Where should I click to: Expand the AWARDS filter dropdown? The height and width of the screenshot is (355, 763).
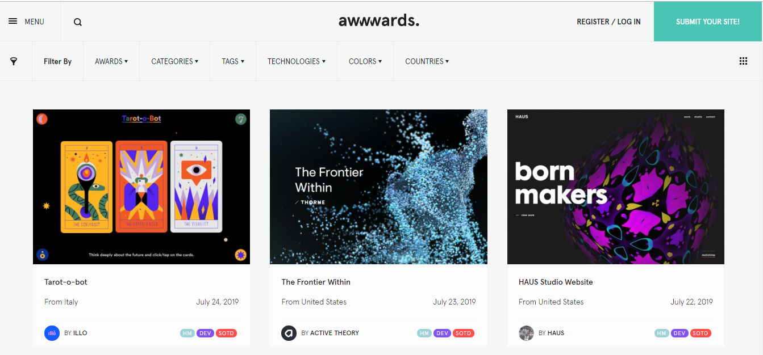click(x=111, y=61)
